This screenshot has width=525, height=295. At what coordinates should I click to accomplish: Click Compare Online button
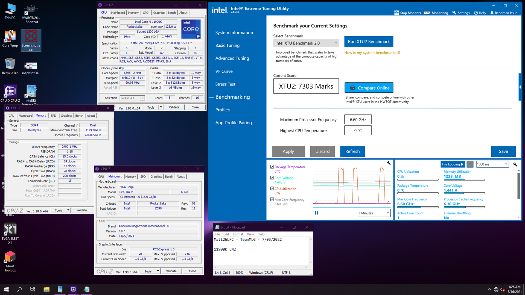point(369,88)
